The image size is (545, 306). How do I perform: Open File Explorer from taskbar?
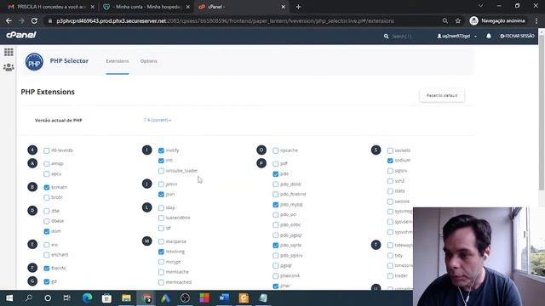(x=126, y=298)
